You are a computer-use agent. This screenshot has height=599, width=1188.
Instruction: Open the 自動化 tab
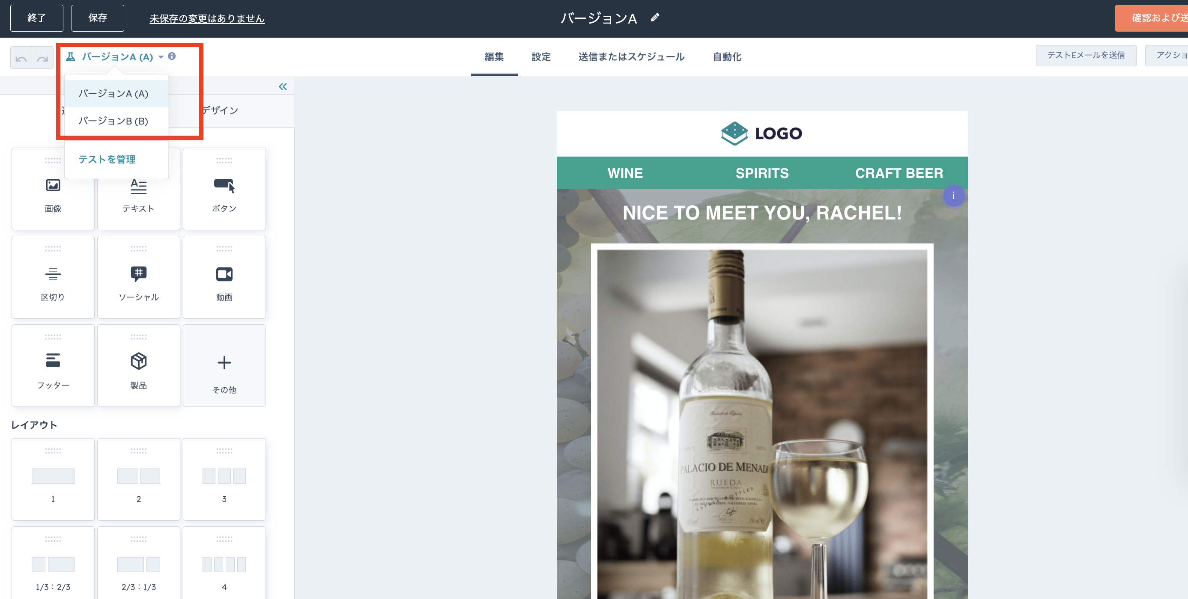point(727,56)
